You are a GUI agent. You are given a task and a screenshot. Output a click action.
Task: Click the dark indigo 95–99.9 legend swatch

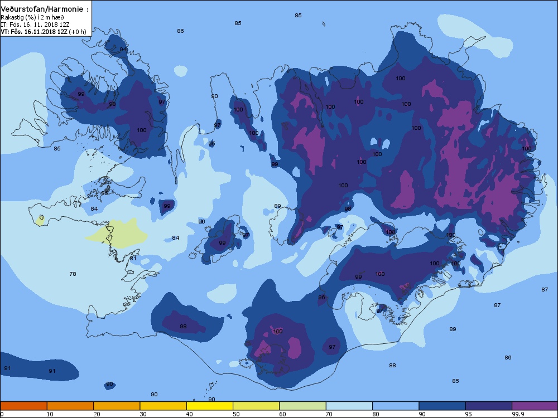489,406
